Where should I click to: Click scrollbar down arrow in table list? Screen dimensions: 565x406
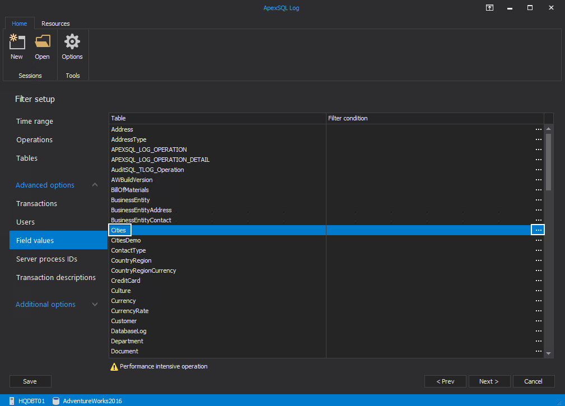549,353
